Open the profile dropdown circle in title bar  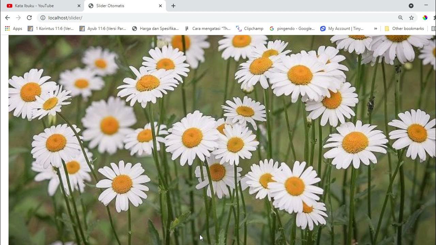click(x=411, y=6)
